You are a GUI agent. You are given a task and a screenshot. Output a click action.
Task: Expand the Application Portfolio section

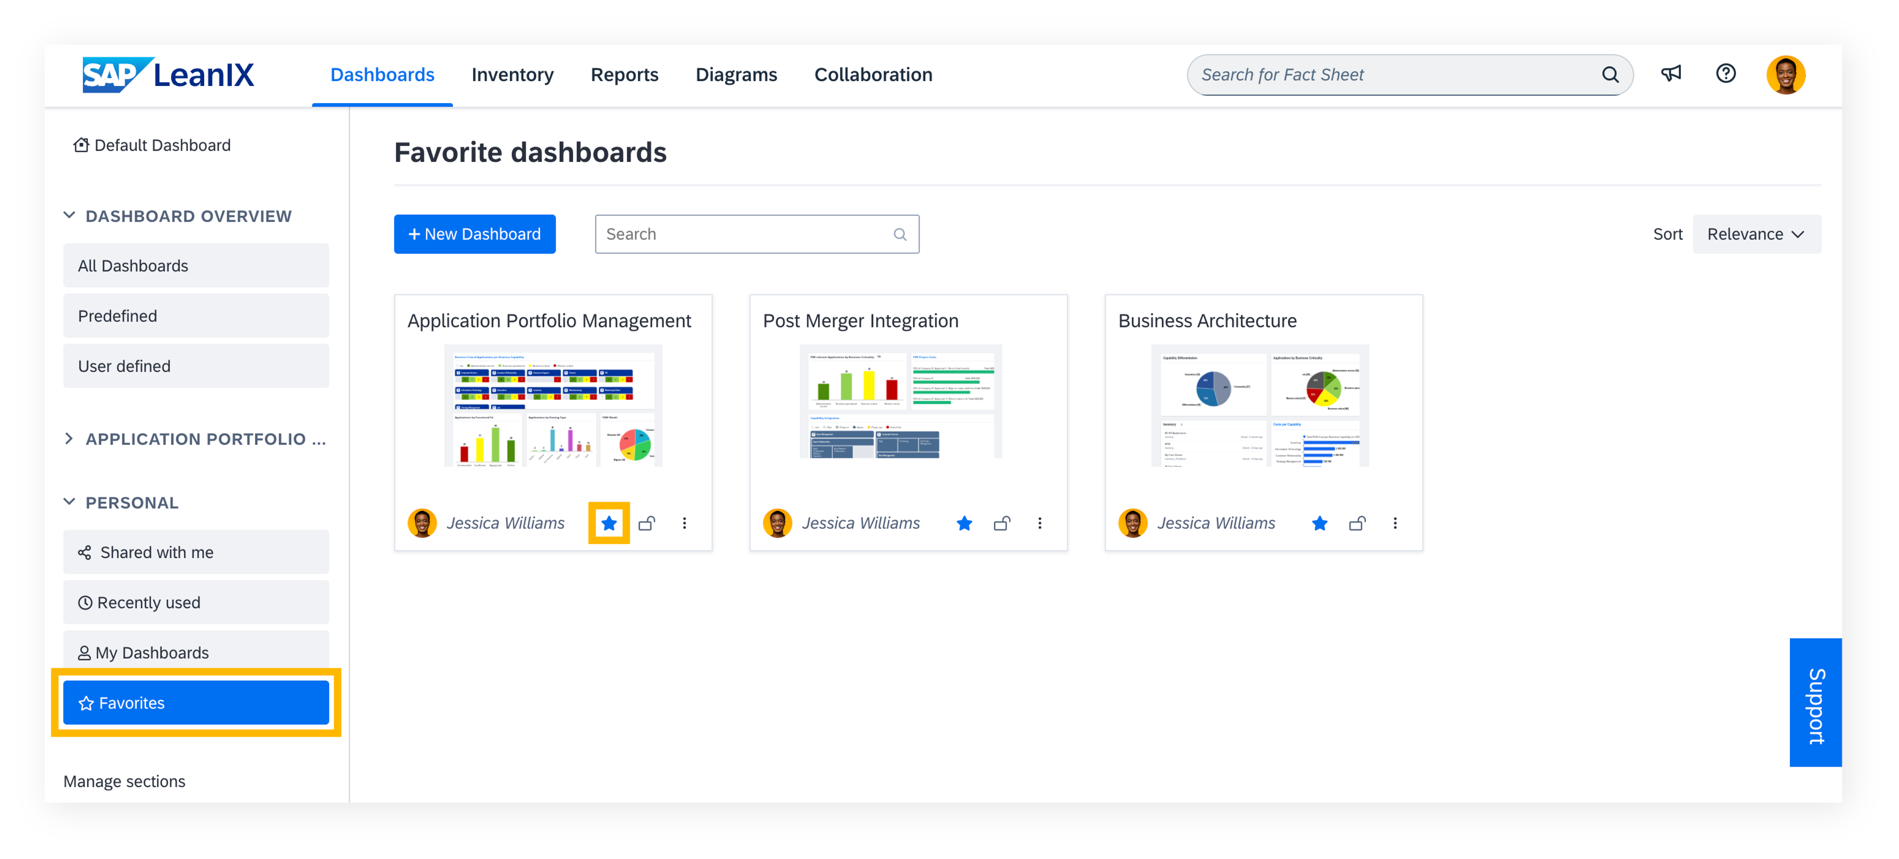coord(70,439)
